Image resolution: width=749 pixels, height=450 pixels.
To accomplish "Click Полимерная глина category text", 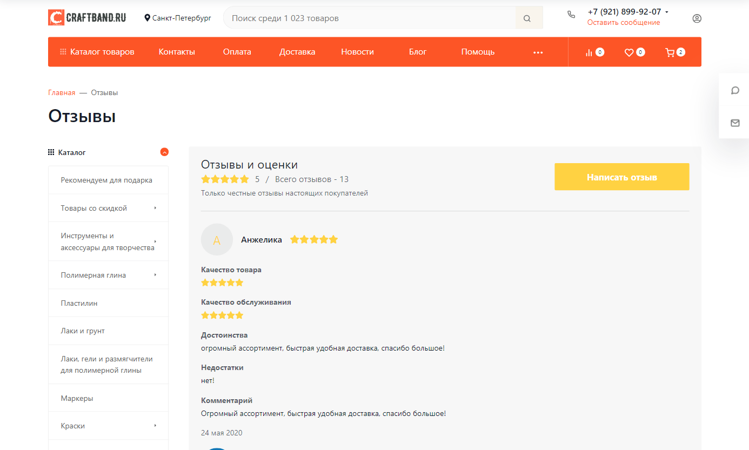I will click(93, 275).
